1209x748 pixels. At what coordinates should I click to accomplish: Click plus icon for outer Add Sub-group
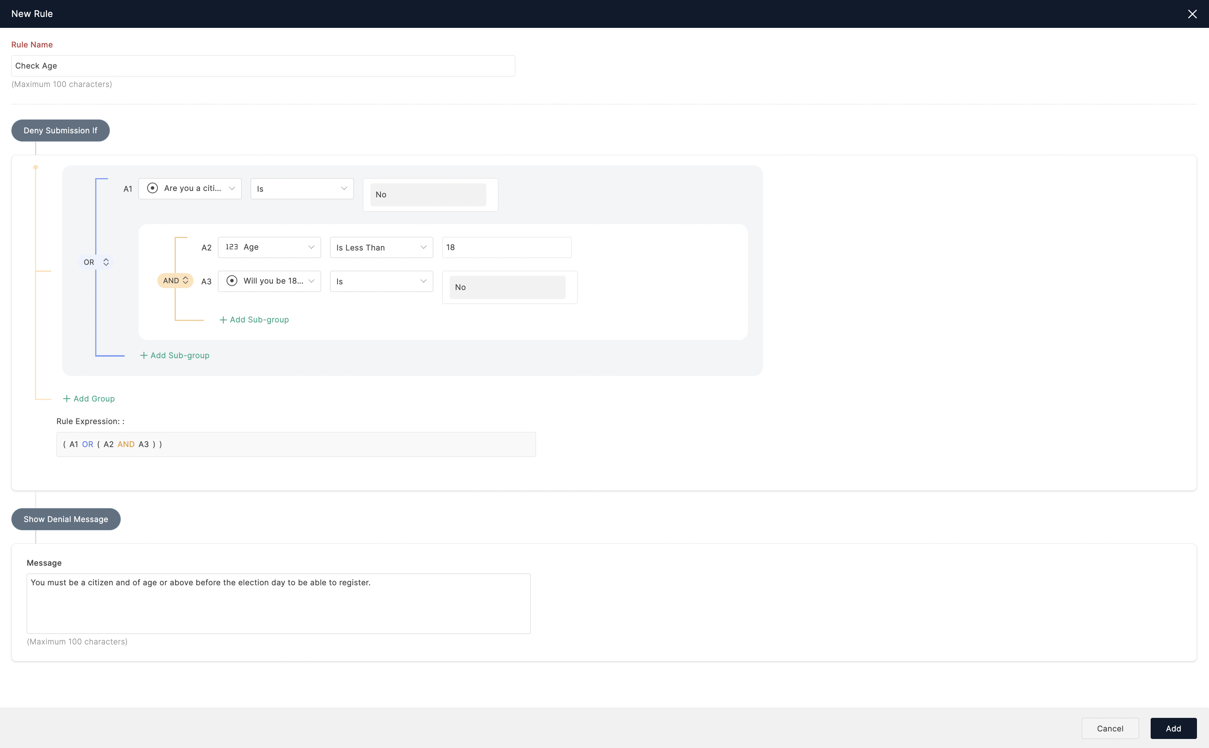pyautogui.click(x=144, y=355)
